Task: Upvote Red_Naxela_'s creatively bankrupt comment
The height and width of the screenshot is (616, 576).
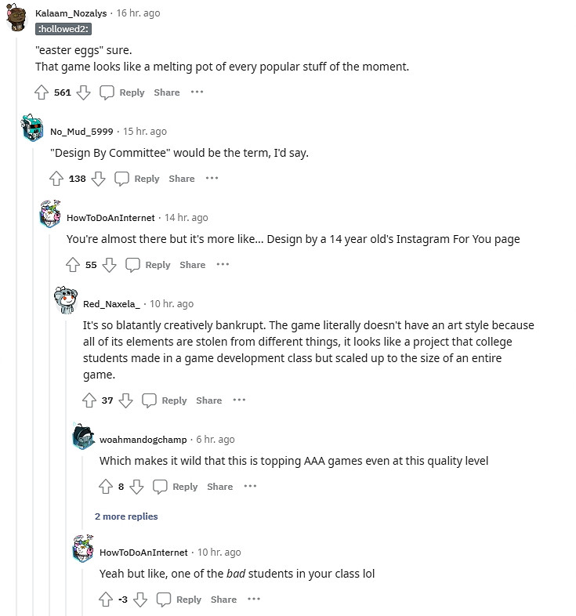Action: pos(89,400)
